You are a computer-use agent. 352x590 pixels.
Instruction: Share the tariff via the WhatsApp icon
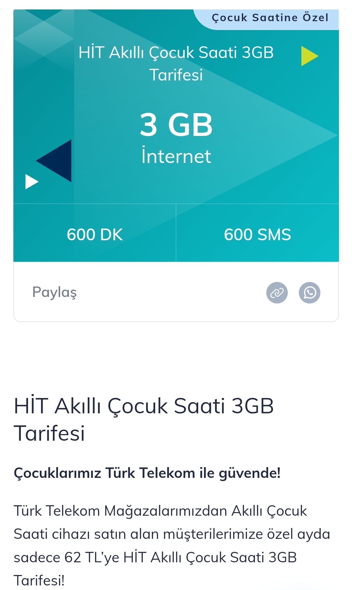[x=310, y=293]
